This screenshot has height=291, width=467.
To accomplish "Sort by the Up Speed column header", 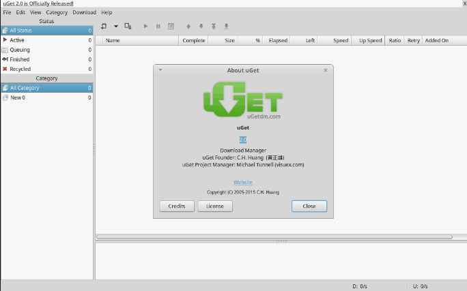I will pyautogui.click(x=369, y=40).
